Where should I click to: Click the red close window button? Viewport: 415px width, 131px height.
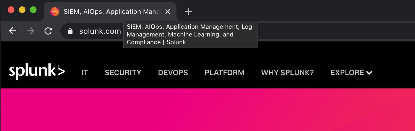(11, 10)
